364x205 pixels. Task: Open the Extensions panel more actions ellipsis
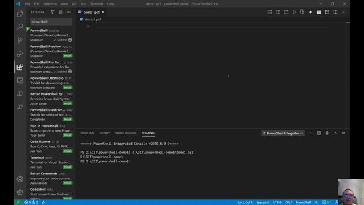68,12
